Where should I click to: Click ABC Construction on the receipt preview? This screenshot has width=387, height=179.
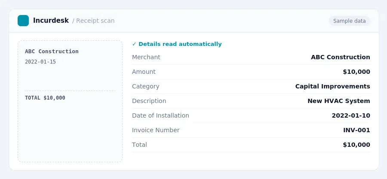[52, 52]
